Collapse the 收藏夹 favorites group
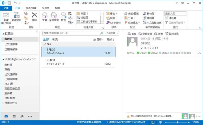Image resolution: width=203 pixels, height=125 pixels. coord(3,34)
